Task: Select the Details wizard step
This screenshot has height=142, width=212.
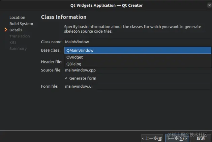Action: tap(16, 30)
